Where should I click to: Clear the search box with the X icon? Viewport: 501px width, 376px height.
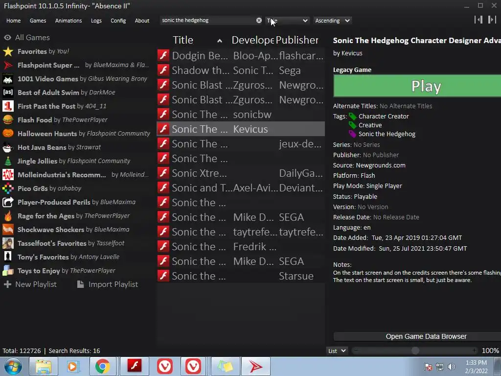tap(259, 21)
